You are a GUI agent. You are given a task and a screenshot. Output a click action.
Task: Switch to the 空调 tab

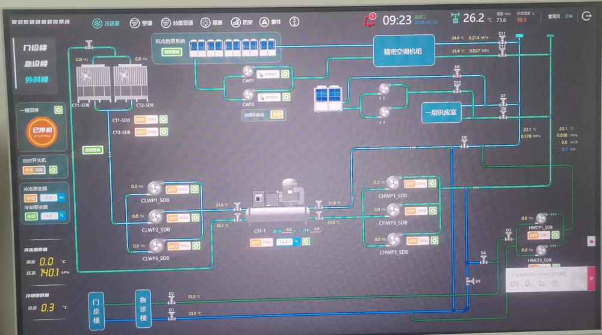[141, 23]
